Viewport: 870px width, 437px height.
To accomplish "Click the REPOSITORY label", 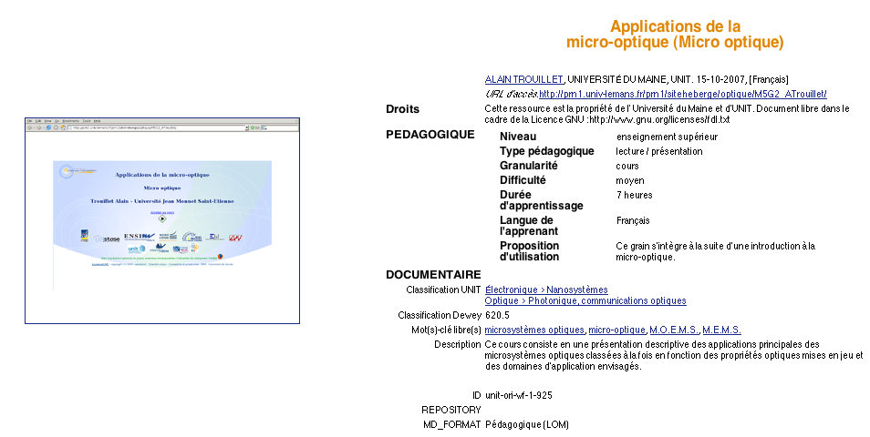I will pos(451,411).
